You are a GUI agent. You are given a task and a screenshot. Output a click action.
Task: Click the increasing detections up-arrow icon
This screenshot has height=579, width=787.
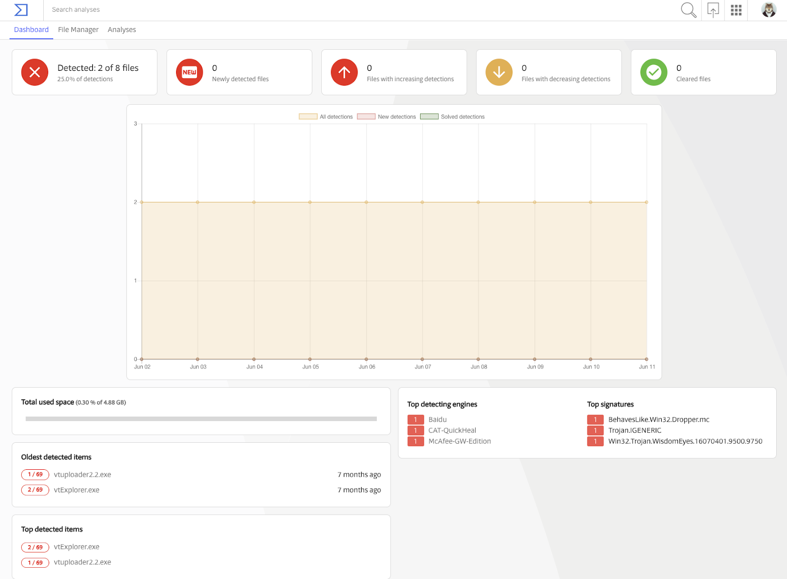(x=344, y=72)
